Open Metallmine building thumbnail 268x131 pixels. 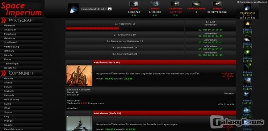coord(79,75)
